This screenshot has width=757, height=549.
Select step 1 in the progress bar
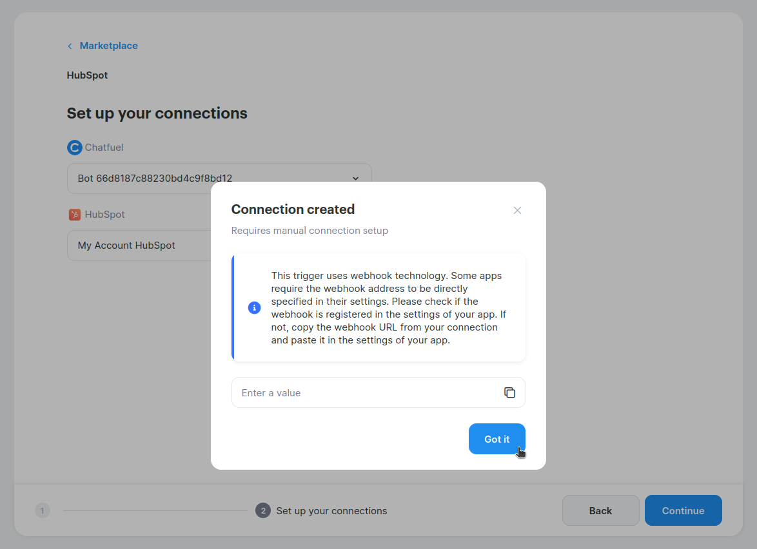43,510
